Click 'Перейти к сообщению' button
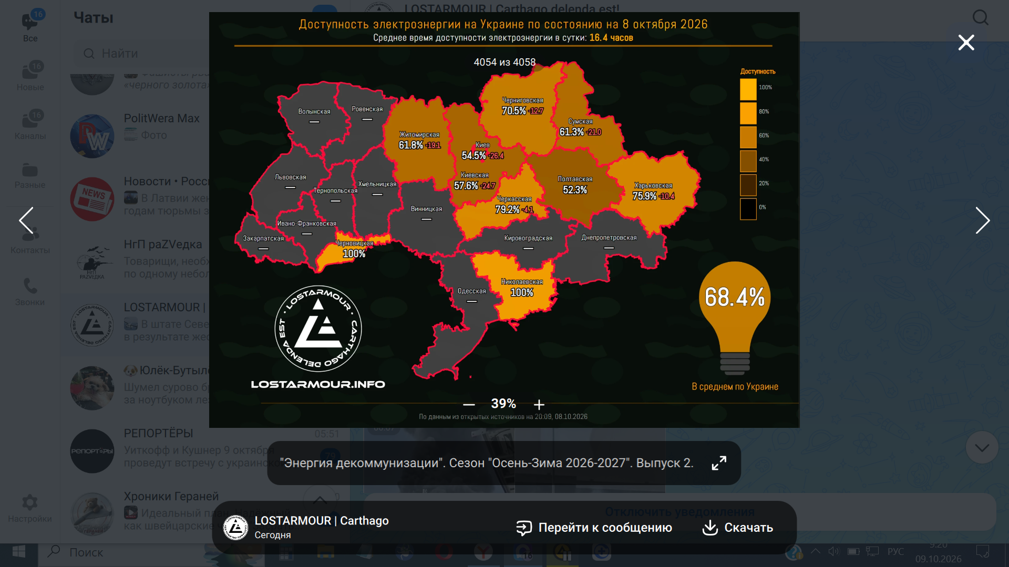Screen dimensions: 1009x567 coord(594,528)
